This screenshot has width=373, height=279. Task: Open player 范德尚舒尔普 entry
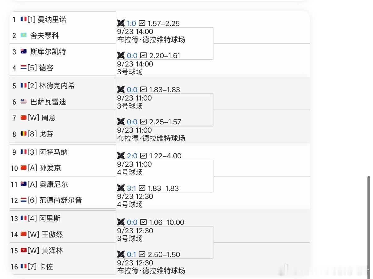click(61, 200)
